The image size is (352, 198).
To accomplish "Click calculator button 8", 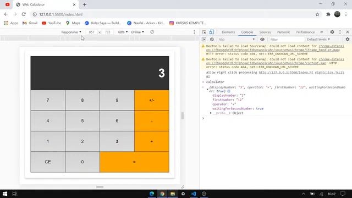I will (x=82, y=100).
